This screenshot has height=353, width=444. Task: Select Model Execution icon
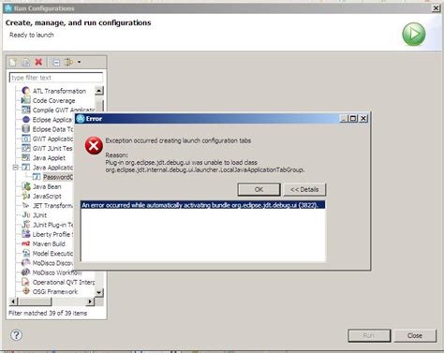tap(26, 253)
